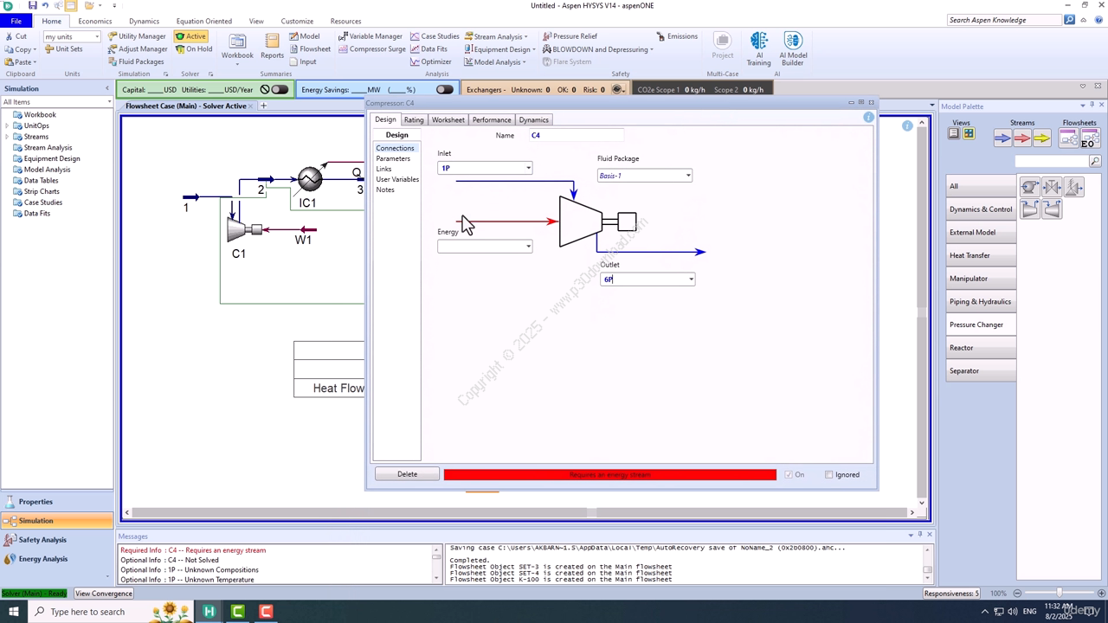Click the Model Palette search box

click(1051, 161)
